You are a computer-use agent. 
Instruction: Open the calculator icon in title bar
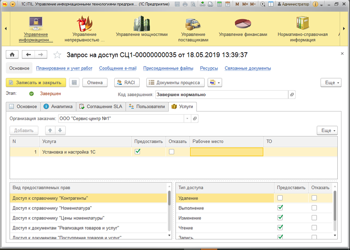(219, 4)
